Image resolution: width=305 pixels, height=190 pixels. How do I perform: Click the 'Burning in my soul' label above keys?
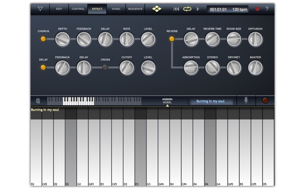pos(45,110)
